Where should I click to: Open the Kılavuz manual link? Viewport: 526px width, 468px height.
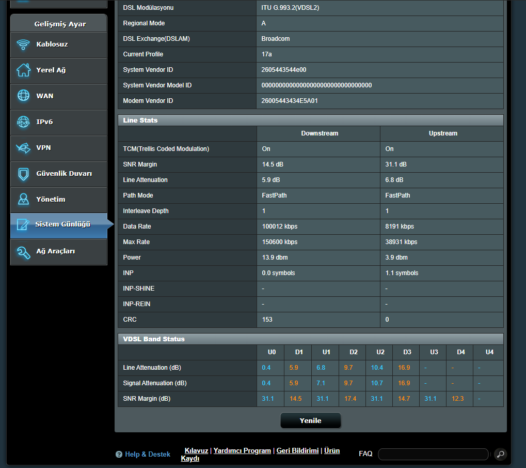196,450
